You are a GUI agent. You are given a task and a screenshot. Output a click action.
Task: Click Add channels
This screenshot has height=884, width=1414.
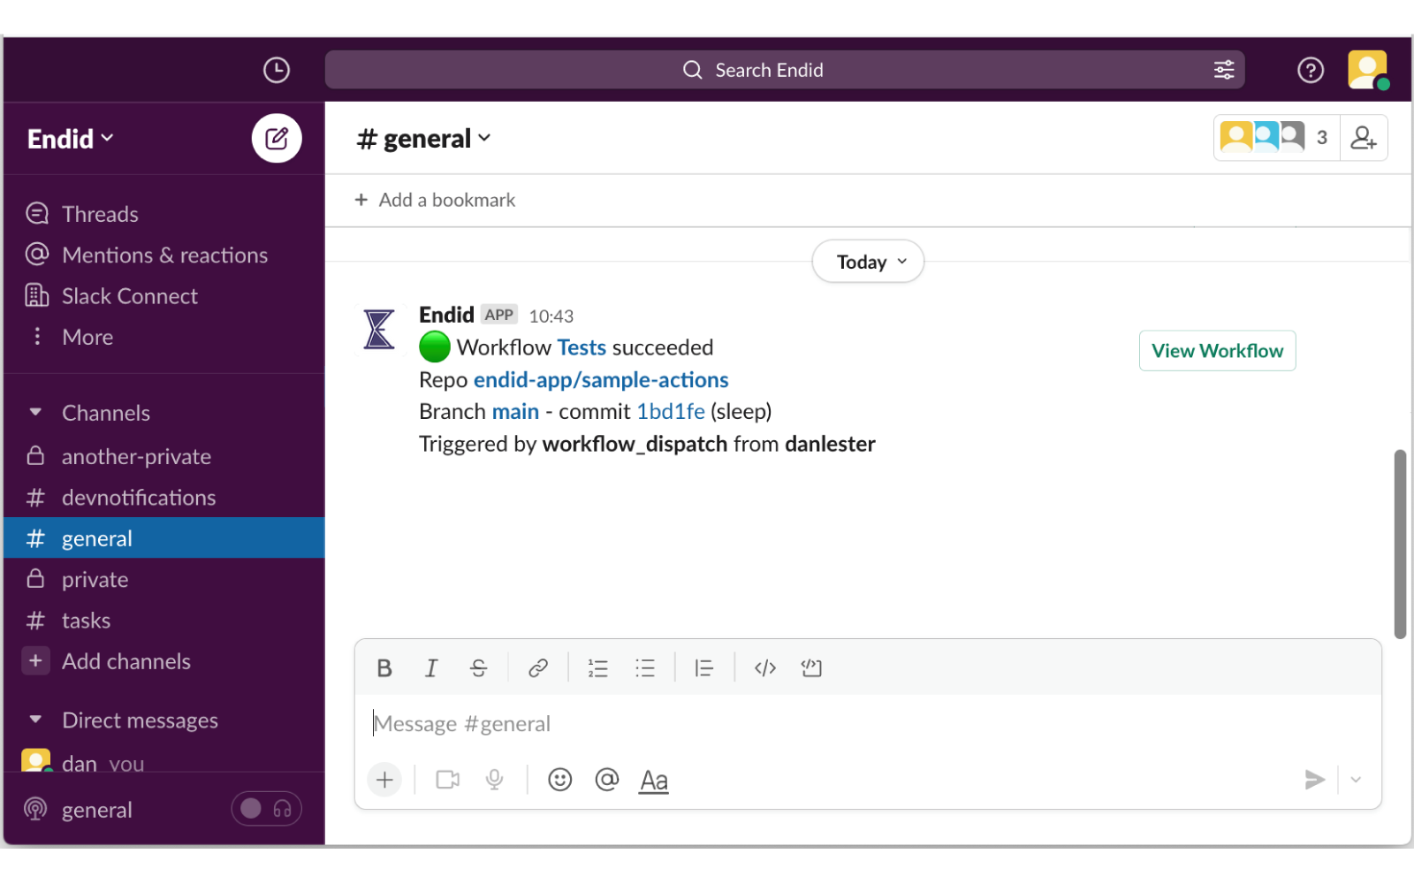point(164,661)
